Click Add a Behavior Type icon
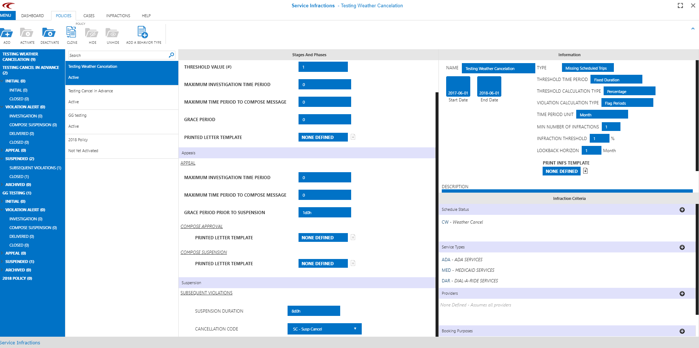 coord(143,33)
